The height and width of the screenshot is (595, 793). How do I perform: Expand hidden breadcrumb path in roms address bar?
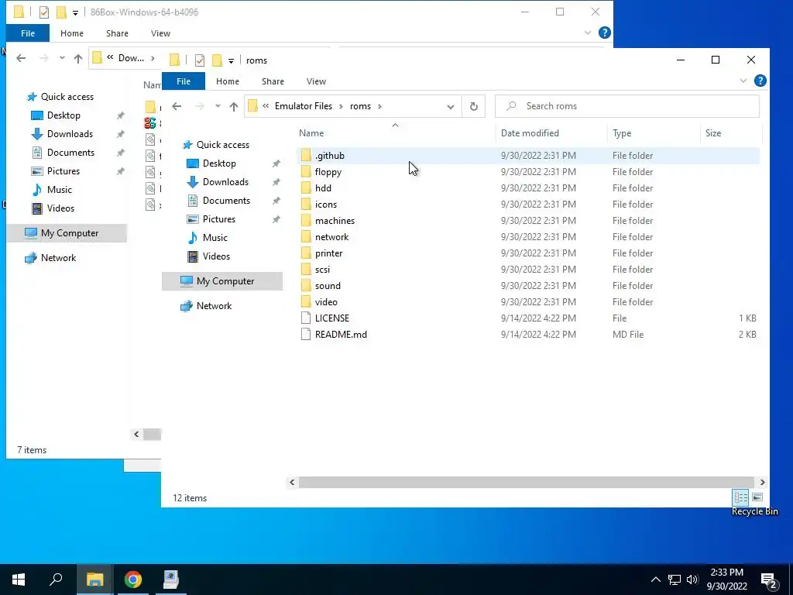pos(266,106)
